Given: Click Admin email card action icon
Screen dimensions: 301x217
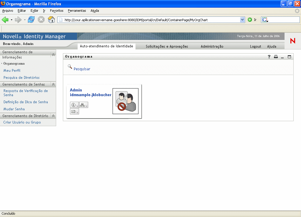Looking at the screenshot, I should pyautogui.click(x=74, y=111).
